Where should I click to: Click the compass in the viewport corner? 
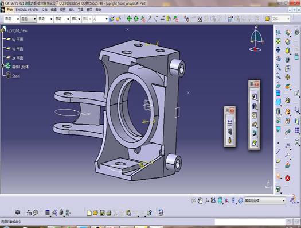click(x=256, y=39)
